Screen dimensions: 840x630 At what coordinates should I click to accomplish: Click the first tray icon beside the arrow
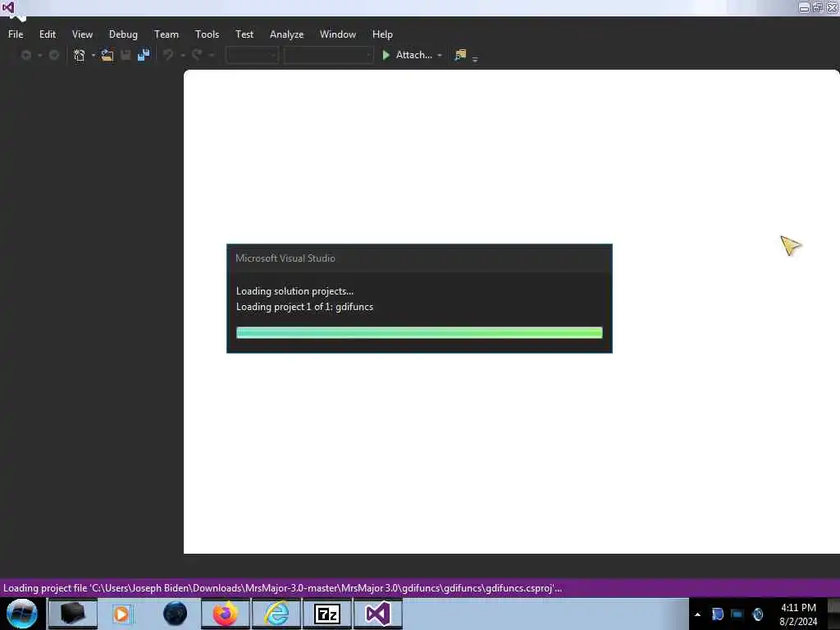[717, 614]
